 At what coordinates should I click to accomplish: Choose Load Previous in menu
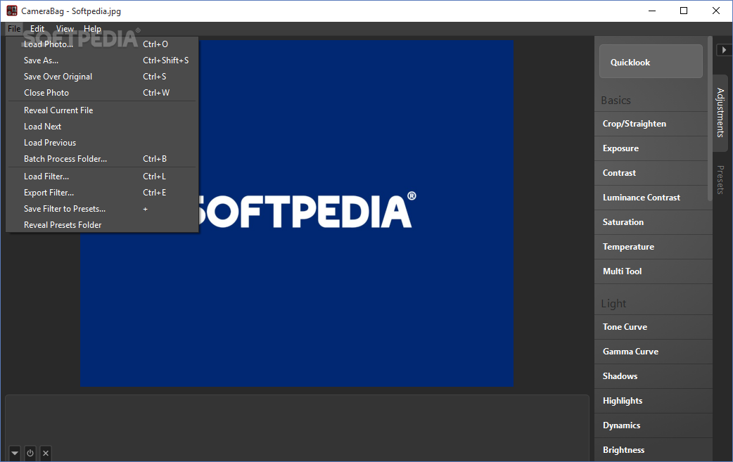point(102,143)
